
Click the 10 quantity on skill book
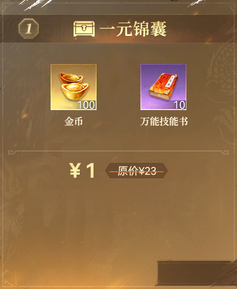click(x=180, y=105)
